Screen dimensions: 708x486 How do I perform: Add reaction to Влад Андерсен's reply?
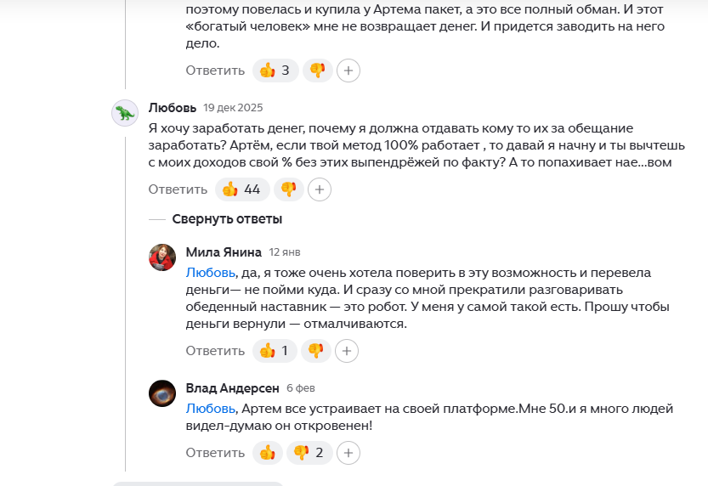tap(348, 452)
